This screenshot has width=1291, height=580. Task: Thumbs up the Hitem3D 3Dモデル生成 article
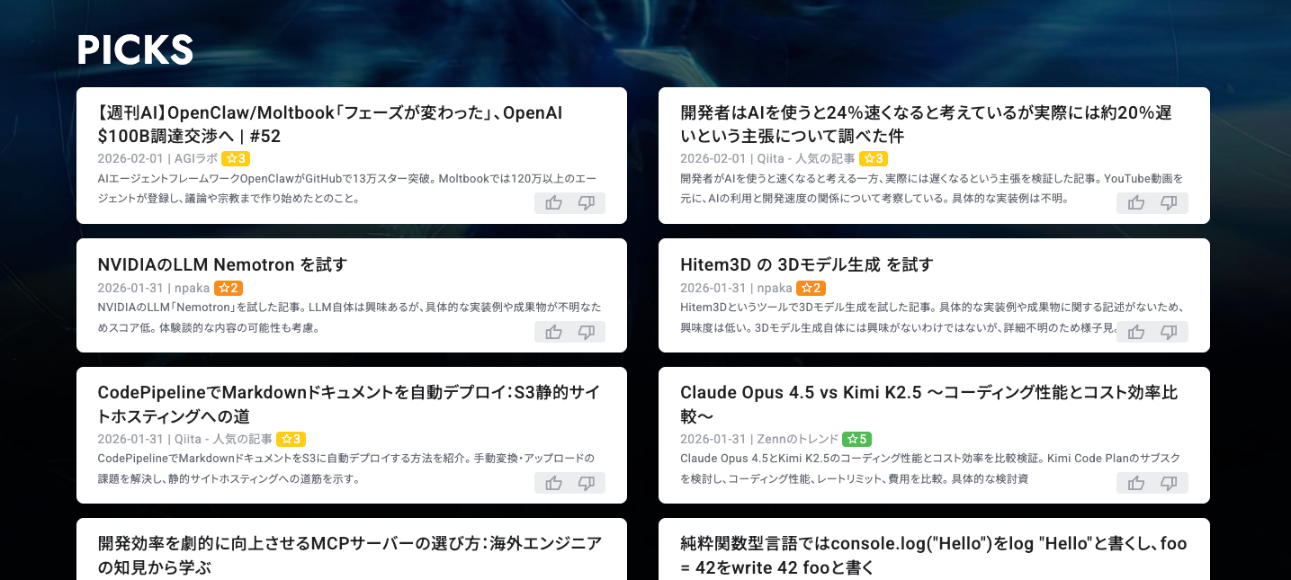(x=1135, y=332)
